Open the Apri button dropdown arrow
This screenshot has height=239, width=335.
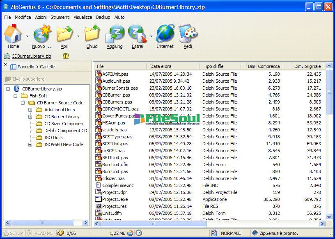[78, 36]
